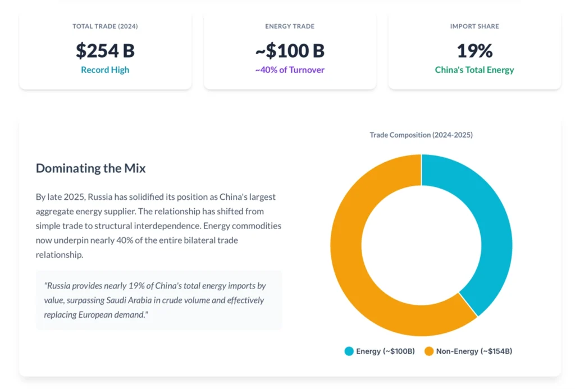Click the center hole of the donut chart
The height and width of the screenshot is (389, 575).
click(x=421, y=245)
